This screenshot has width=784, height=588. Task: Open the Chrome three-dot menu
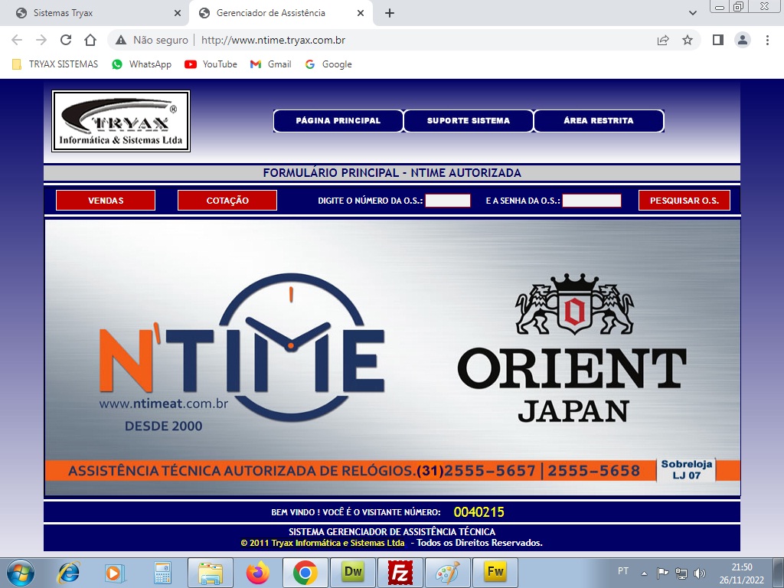click(x=767, y=40)
